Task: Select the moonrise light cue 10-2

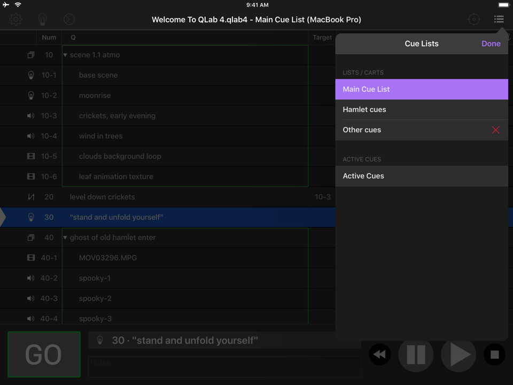Action: 160,96
